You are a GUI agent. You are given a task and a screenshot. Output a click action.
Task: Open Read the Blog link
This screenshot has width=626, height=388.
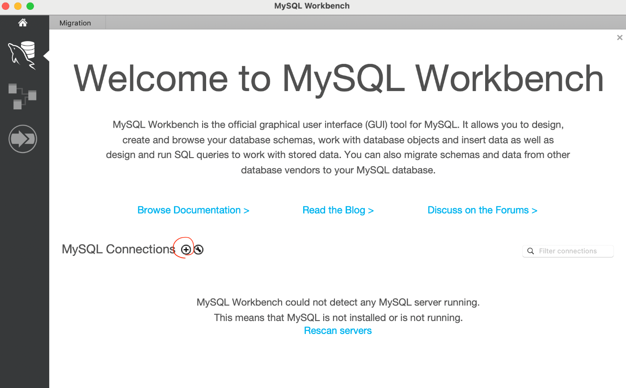[x=338, y=210]
